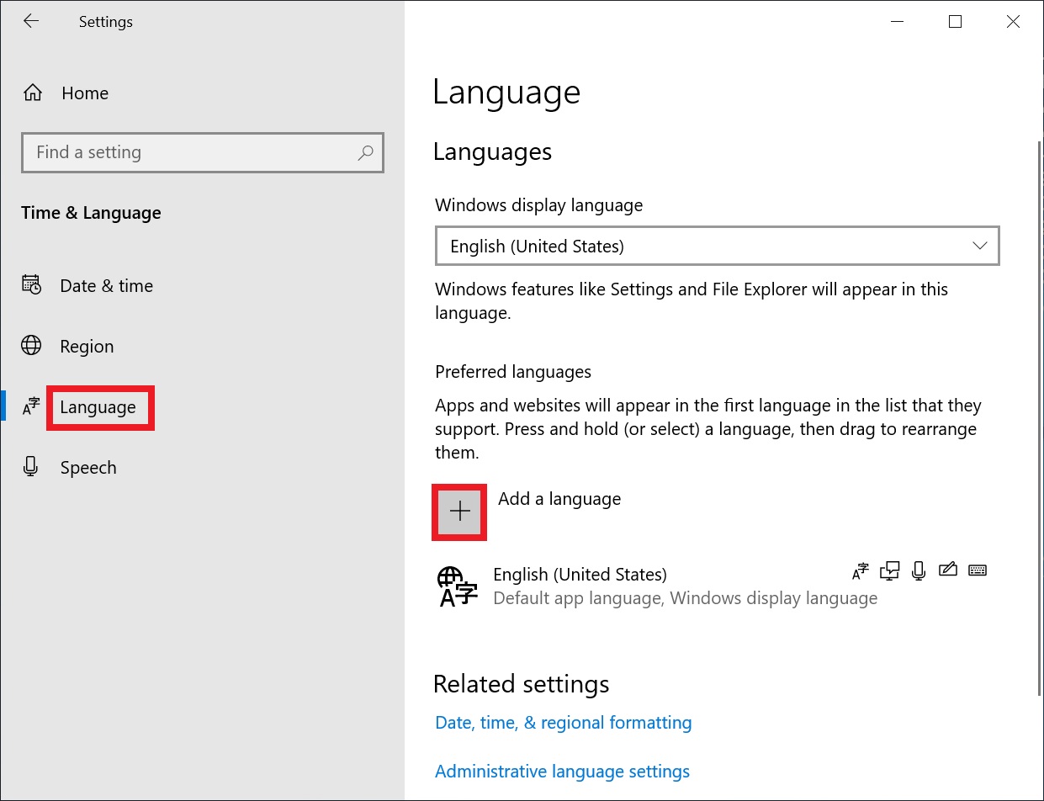Select English (United States) in preferred languages
Image resolution: width=1044 pixels, height=801 pixels.
click(714, 586)
